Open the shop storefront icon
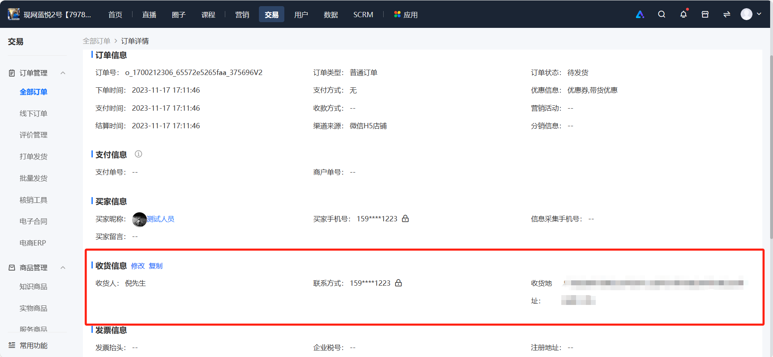 [x=705, y=14]
